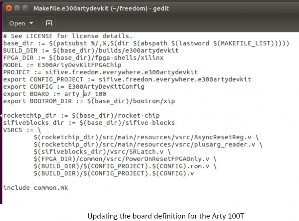
Task: Click the Open button label
Action: (17, 23)
